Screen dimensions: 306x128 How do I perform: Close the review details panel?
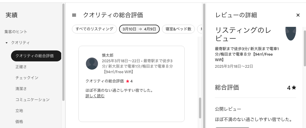[298, 15]
